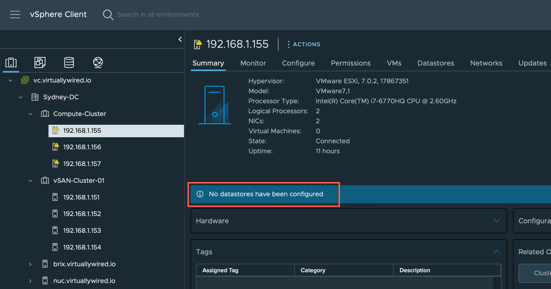Viewport: 551px width, 289px height.
Task: Sort by Assigned Tag column header
Action: pos(245,270)
